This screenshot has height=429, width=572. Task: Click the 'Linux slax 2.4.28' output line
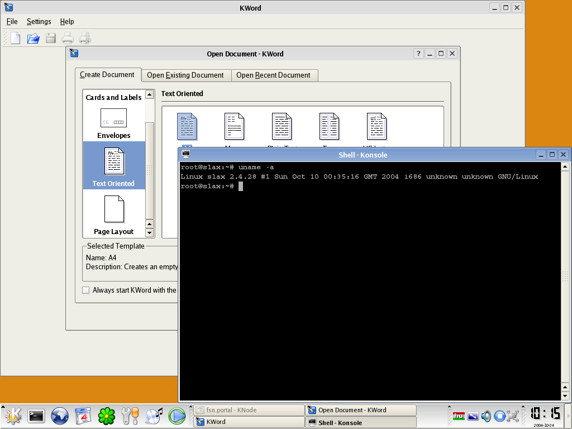(x=359, y=177)
